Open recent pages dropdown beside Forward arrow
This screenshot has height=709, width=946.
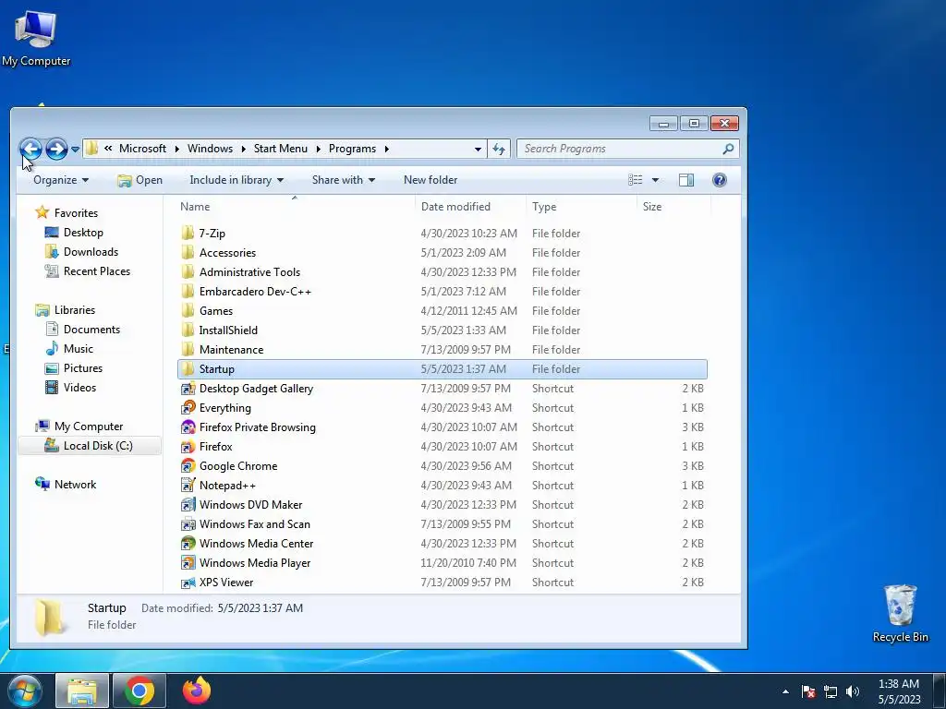(75, 149)
